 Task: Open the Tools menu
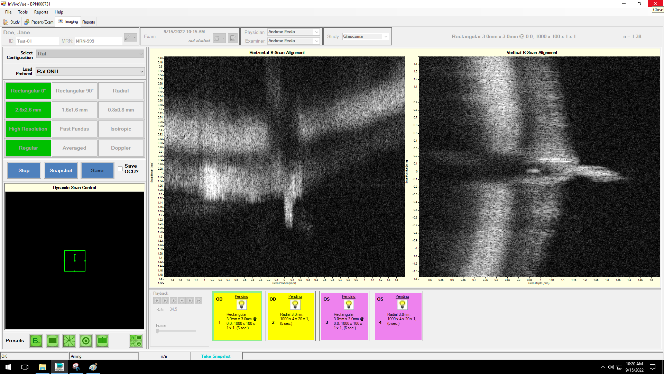23,12
